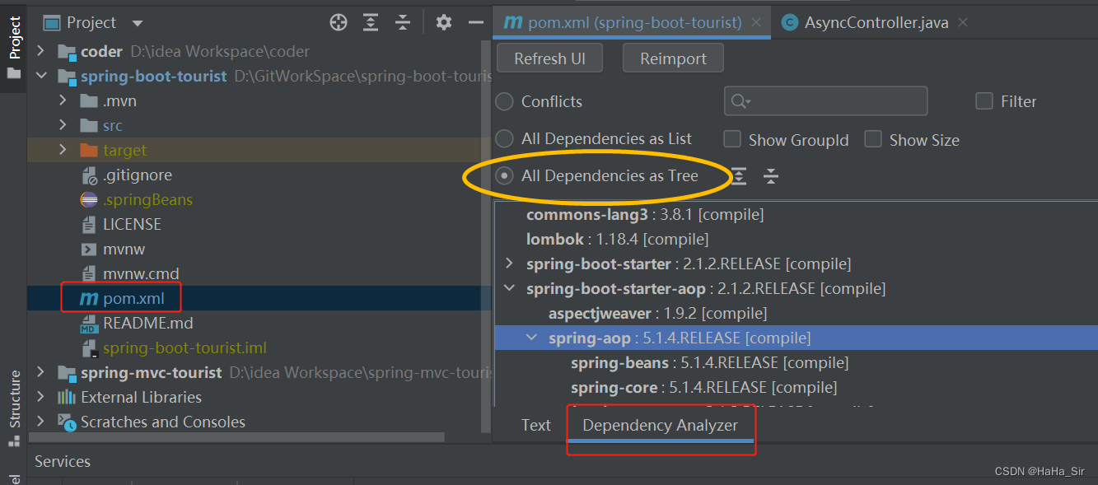
Task: Toggle the Show Size checkbox
Action: coord(873,139)
